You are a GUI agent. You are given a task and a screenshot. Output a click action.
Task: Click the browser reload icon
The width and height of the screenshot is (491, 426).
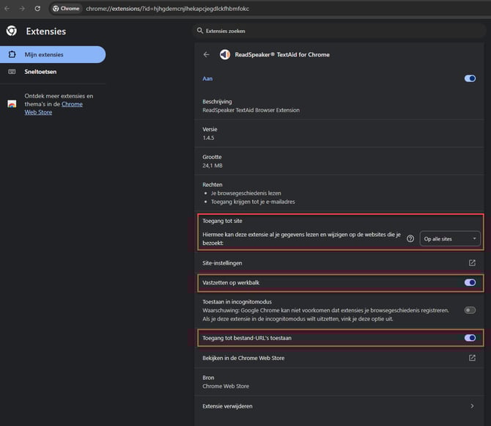pos(37,8)
